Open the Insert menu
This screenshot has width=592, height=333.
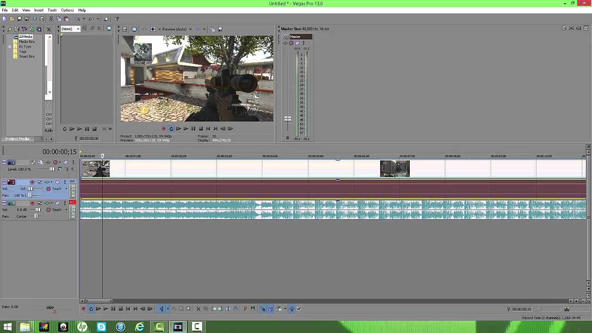tap(39, 10)
